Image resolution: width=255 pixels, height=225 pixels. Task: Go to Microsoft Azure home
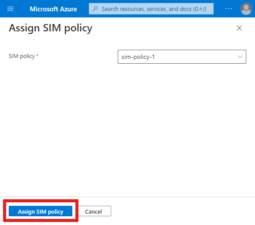coord(53,9)
